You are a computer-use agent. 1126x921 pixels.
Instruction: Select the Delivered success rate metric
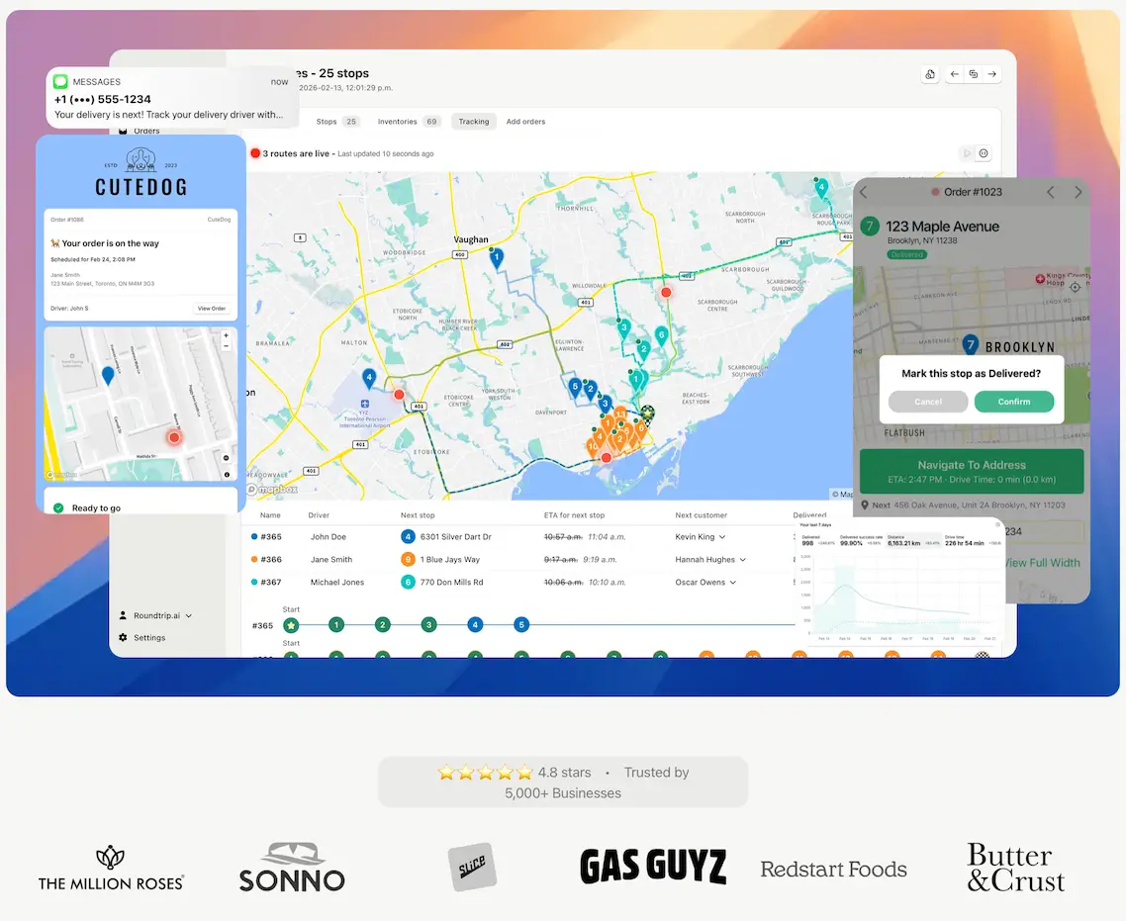tap(861, 540)
